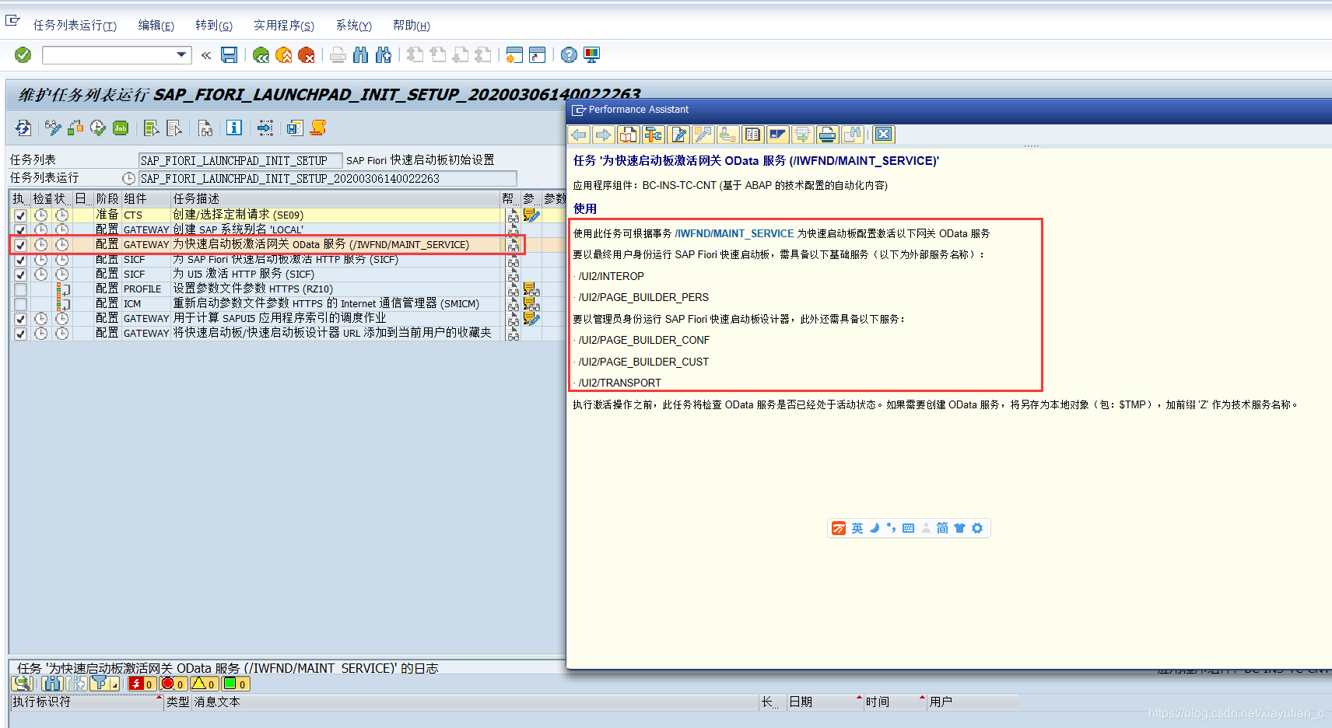Toggle checkbox for launchpad URL favorites row
Screen dimensions: 1332x728
tap(20, 334)
